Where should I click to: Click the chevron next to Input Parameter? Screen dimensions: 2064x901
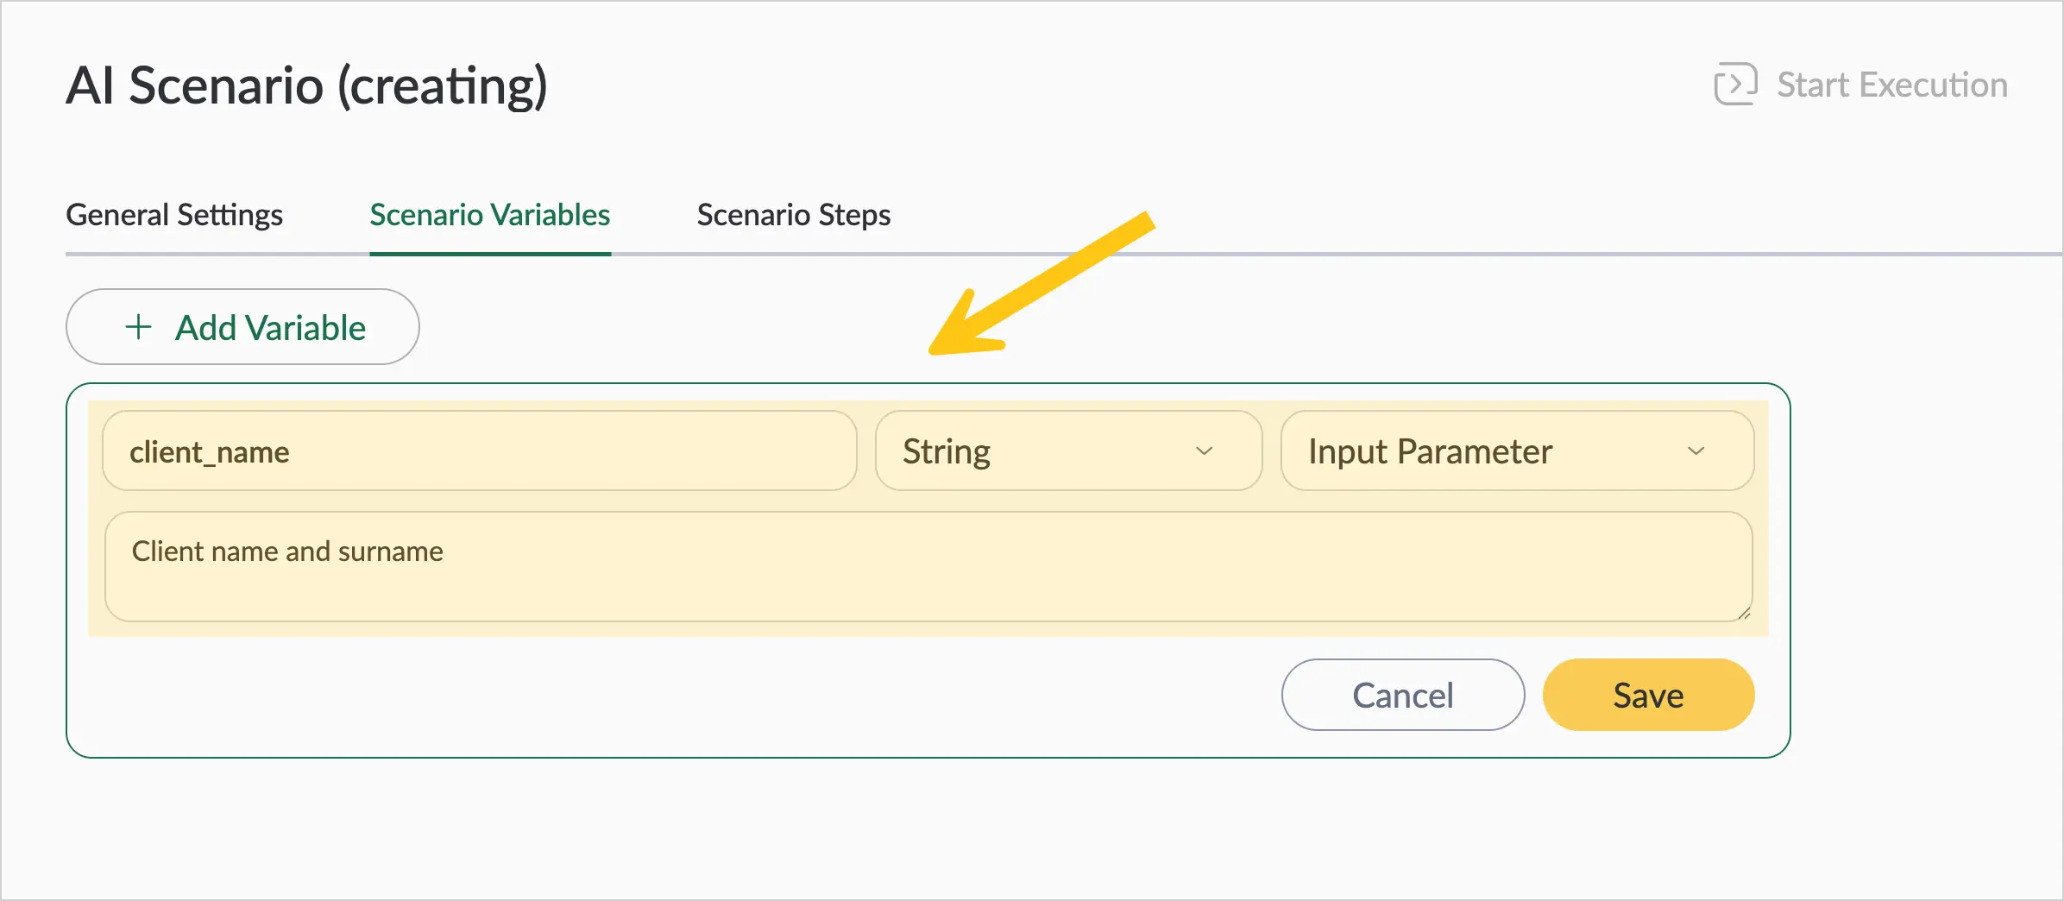click(x=1696, y=450)
